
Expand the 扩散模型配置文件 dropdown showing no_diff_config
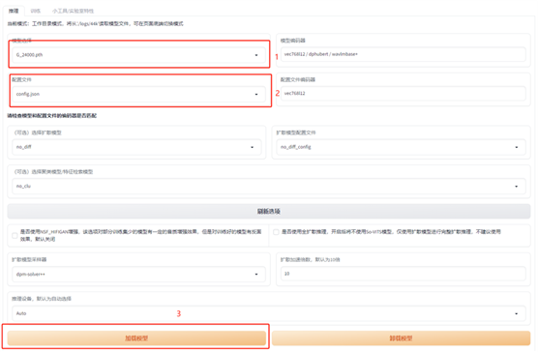pos(402,147)
